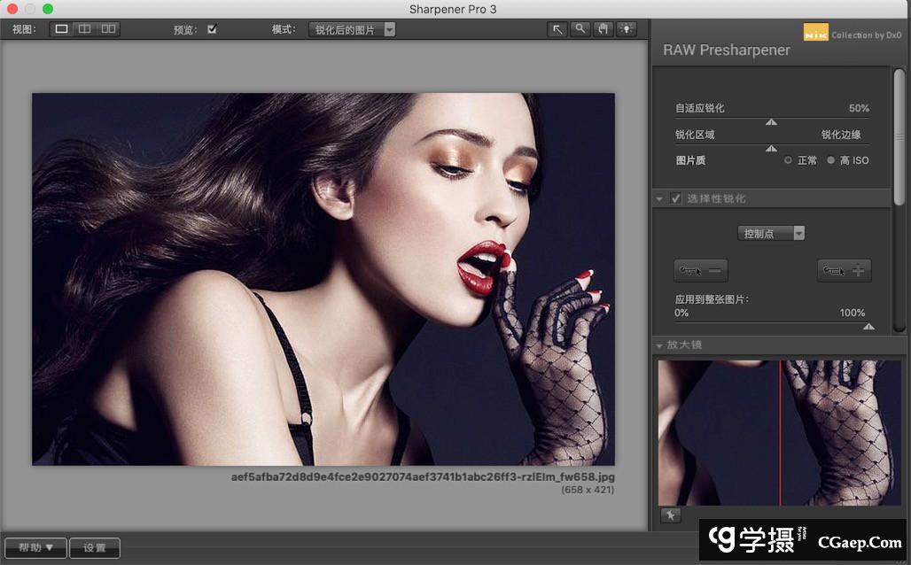Click the 自适应锐化 slider handle
911x565 pixels.
point(771,122)
